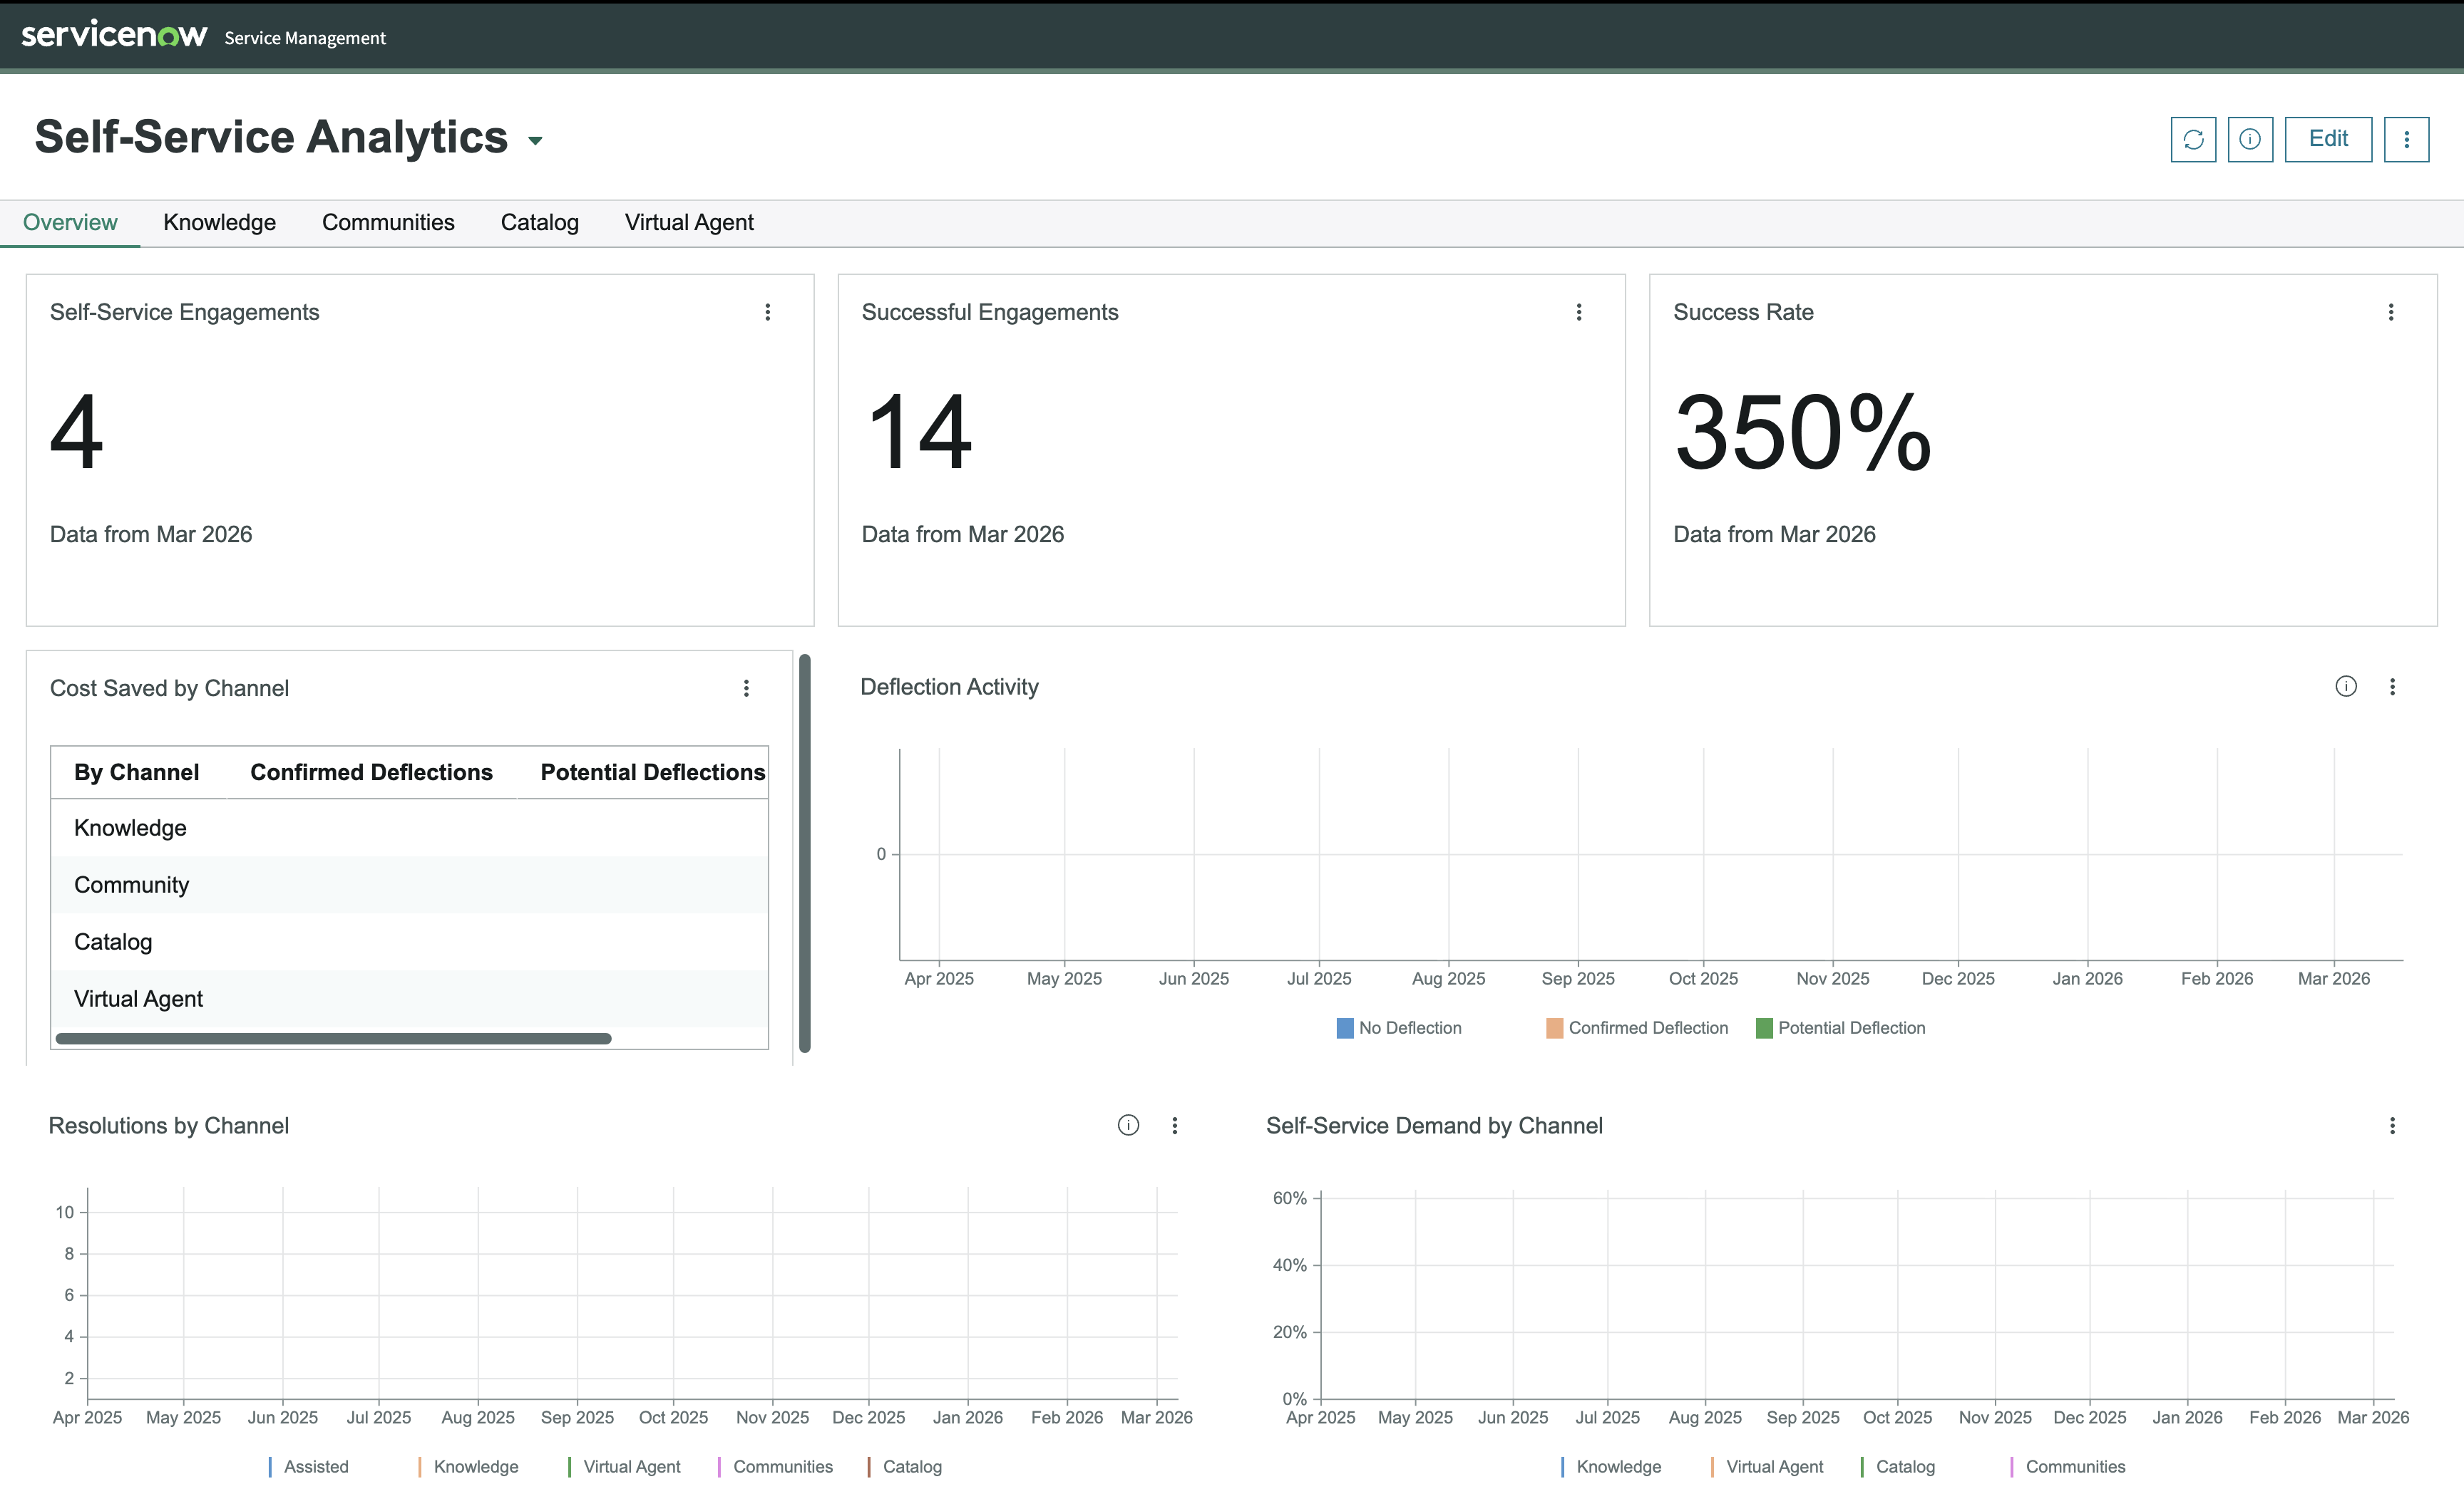2464x1489 pixels.
Task: Click the Self-Service Engagements score 4
Action: click(77, 432)
